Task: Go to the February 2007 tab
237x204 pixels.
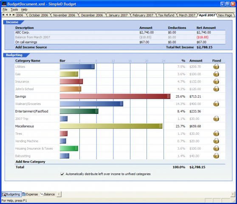Action: 143,15
